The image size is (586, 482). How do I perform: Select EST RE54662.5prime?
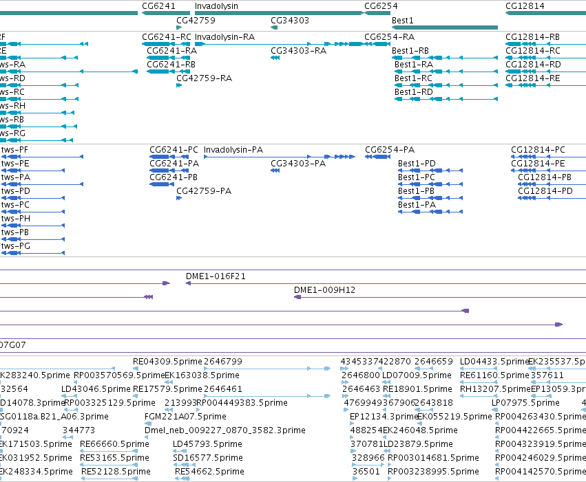[x=209, y=472]
